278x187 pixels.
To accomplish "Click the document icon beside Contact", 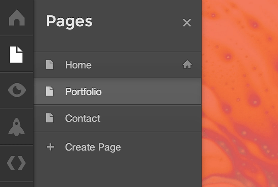I will click(50, 118).
